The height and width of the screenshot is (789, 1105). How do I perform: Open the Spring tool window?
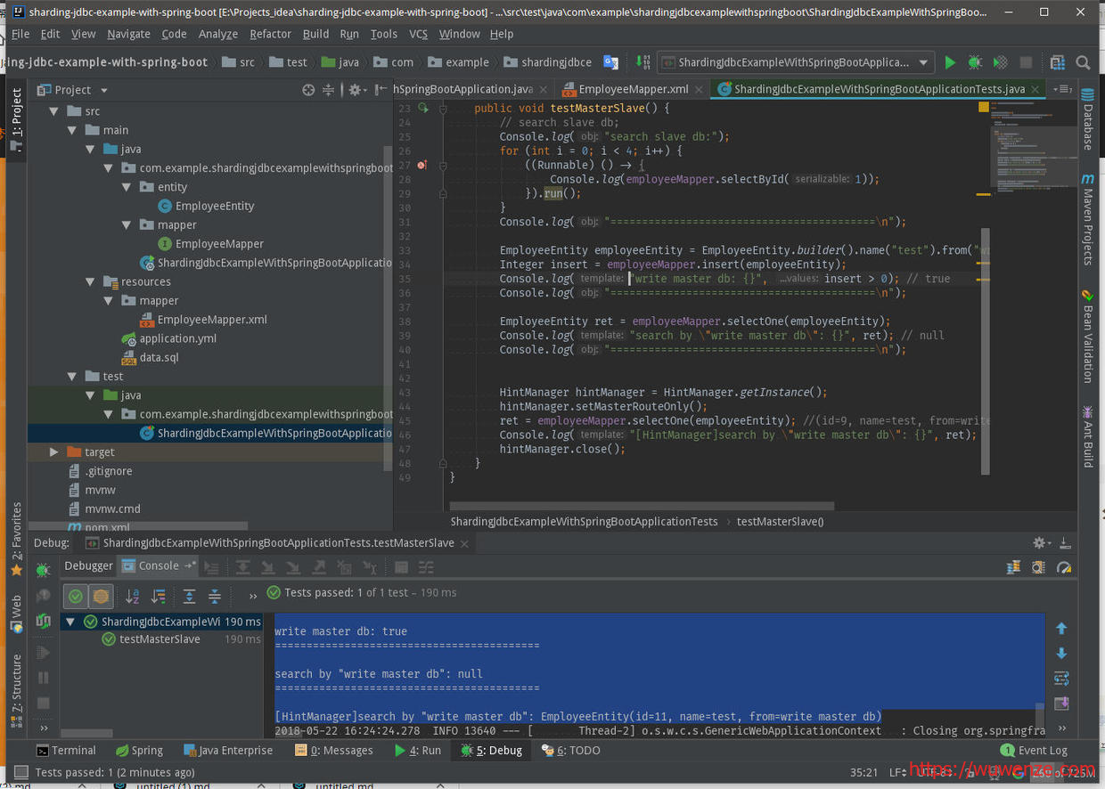(138, 751)
